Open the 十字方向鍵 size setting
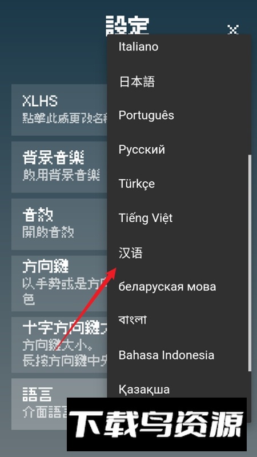 coord(59,345)
